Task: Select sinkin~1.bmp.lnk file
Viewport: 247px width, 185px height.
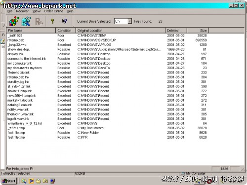Action: tap(20, 91)
